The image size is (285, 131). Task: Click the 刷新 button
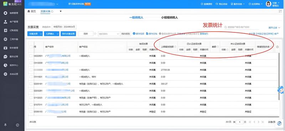pyautogui.click(x=85, y=34)
